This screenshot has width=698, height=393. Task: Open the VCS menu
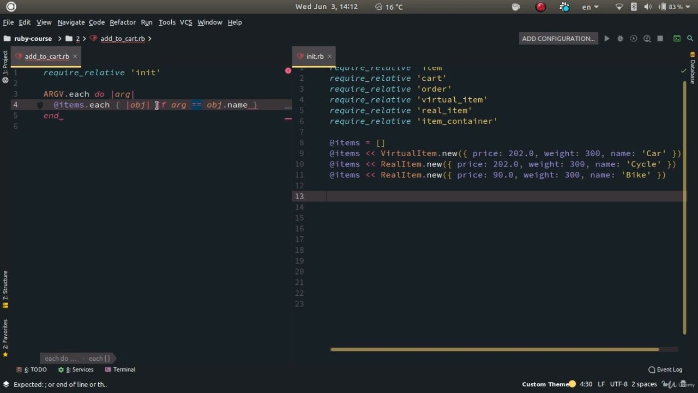click(186, 22)
